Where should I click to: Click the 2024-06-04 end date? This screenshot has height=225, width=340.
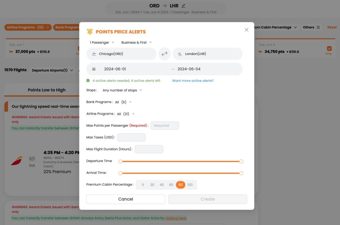(189, 69)
